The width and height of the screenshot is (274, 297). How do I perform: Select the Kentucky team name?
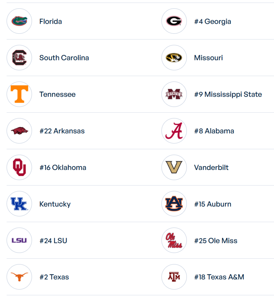(x=55, y=204)
